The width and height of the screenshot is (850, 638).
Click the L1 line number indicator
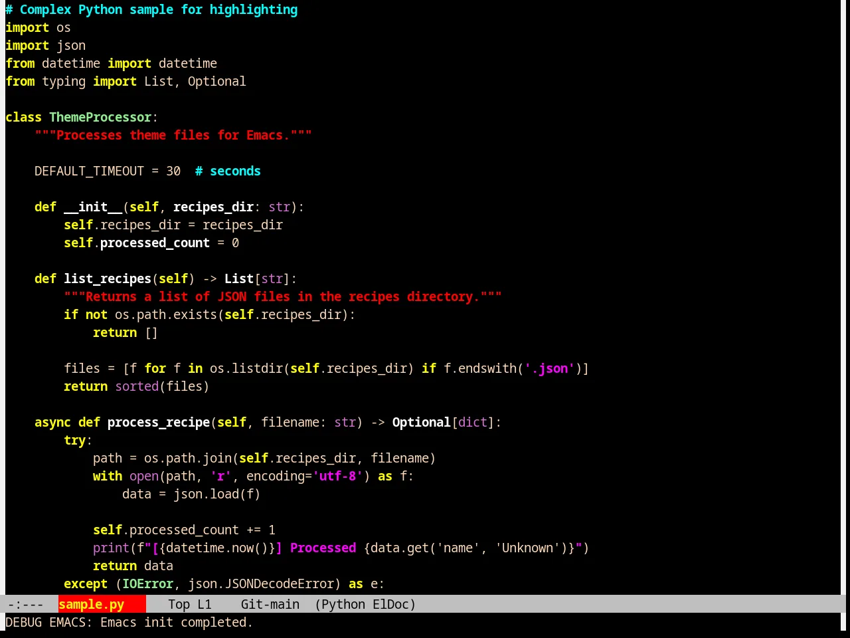[204, 604]
